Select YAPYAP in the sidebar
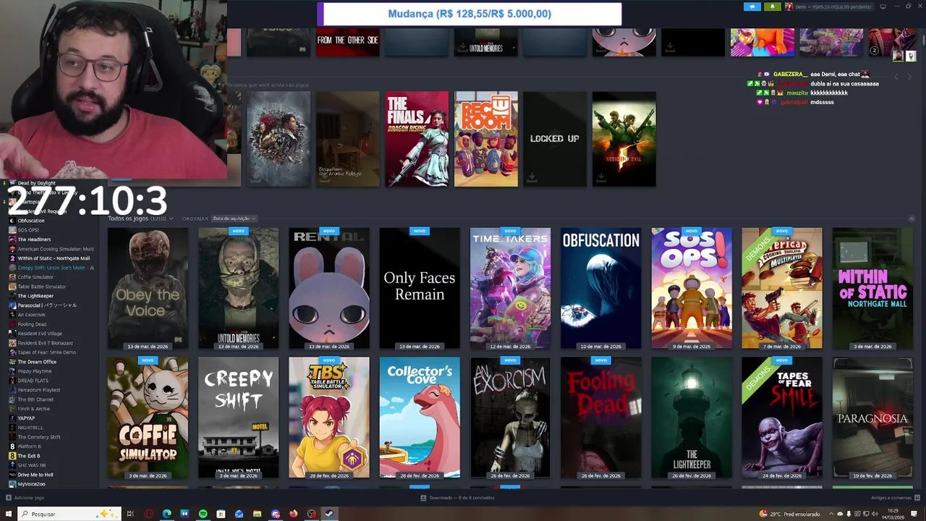 click(x=26, y=418)
